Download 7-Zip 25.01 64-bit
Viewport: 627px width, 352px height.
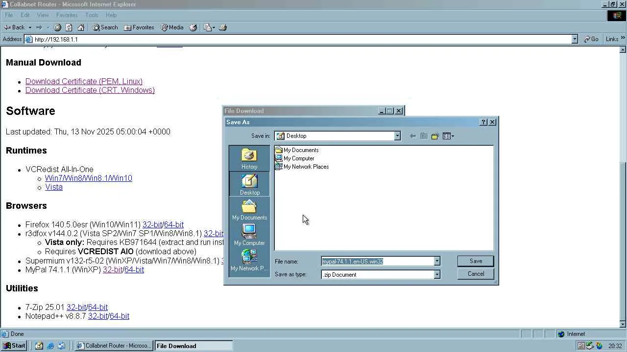point(98,307)
